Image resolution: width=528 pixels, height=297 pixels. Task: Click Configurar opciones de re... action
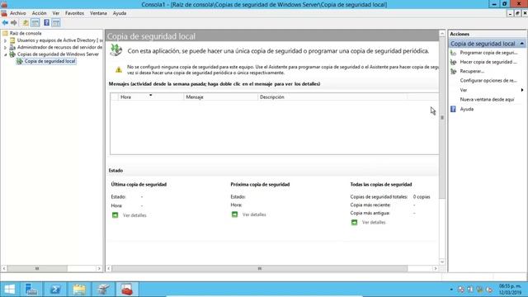[x=488, y=81]
